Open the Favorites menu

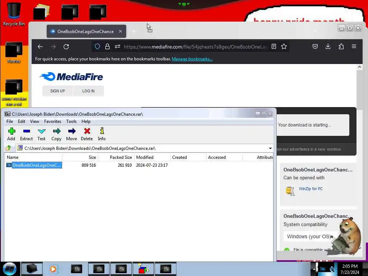(52, 121)
